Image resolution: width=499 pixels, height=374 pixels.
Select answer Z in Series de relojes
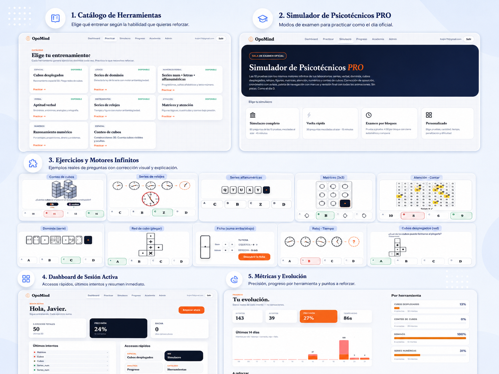163,212
